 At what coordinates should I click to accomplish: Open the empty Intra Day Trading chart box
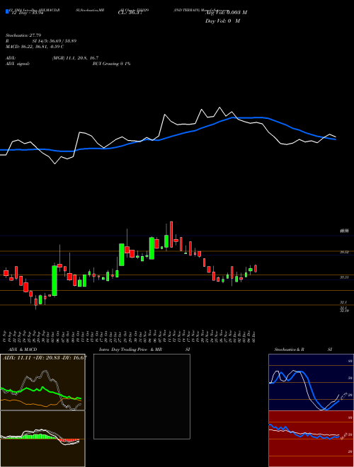[x=142, y=396]
